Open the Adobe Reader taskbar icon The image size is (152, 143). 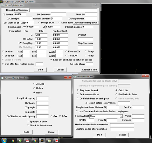pos(27,141)
